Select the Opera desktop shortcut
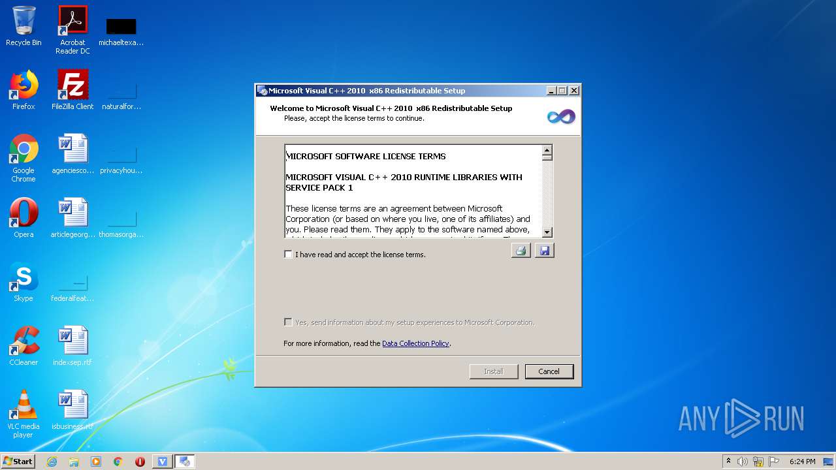Image resolution: width=836 pixels, height=470 pixels. click(x=24, y=218)
